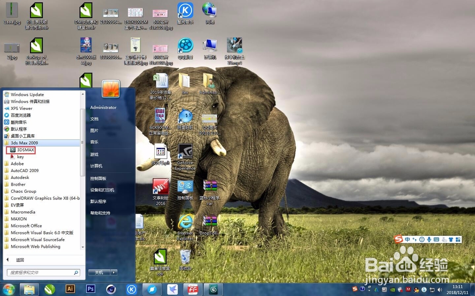Select the 回收站 recycle bin
The height and width of the screenshot is (296, 475).
point(185,260)
